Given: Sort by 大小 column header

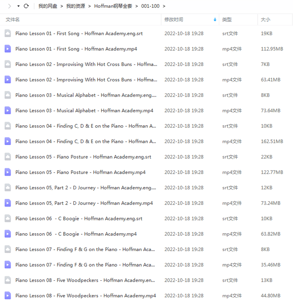Looking at the screenshot, I should coord(266,20).
